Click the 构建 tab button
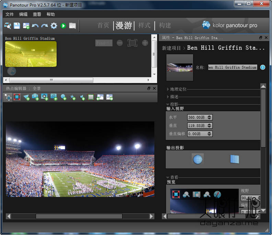Viewport: 272px width, 235px height. click(x=165, y=25)
